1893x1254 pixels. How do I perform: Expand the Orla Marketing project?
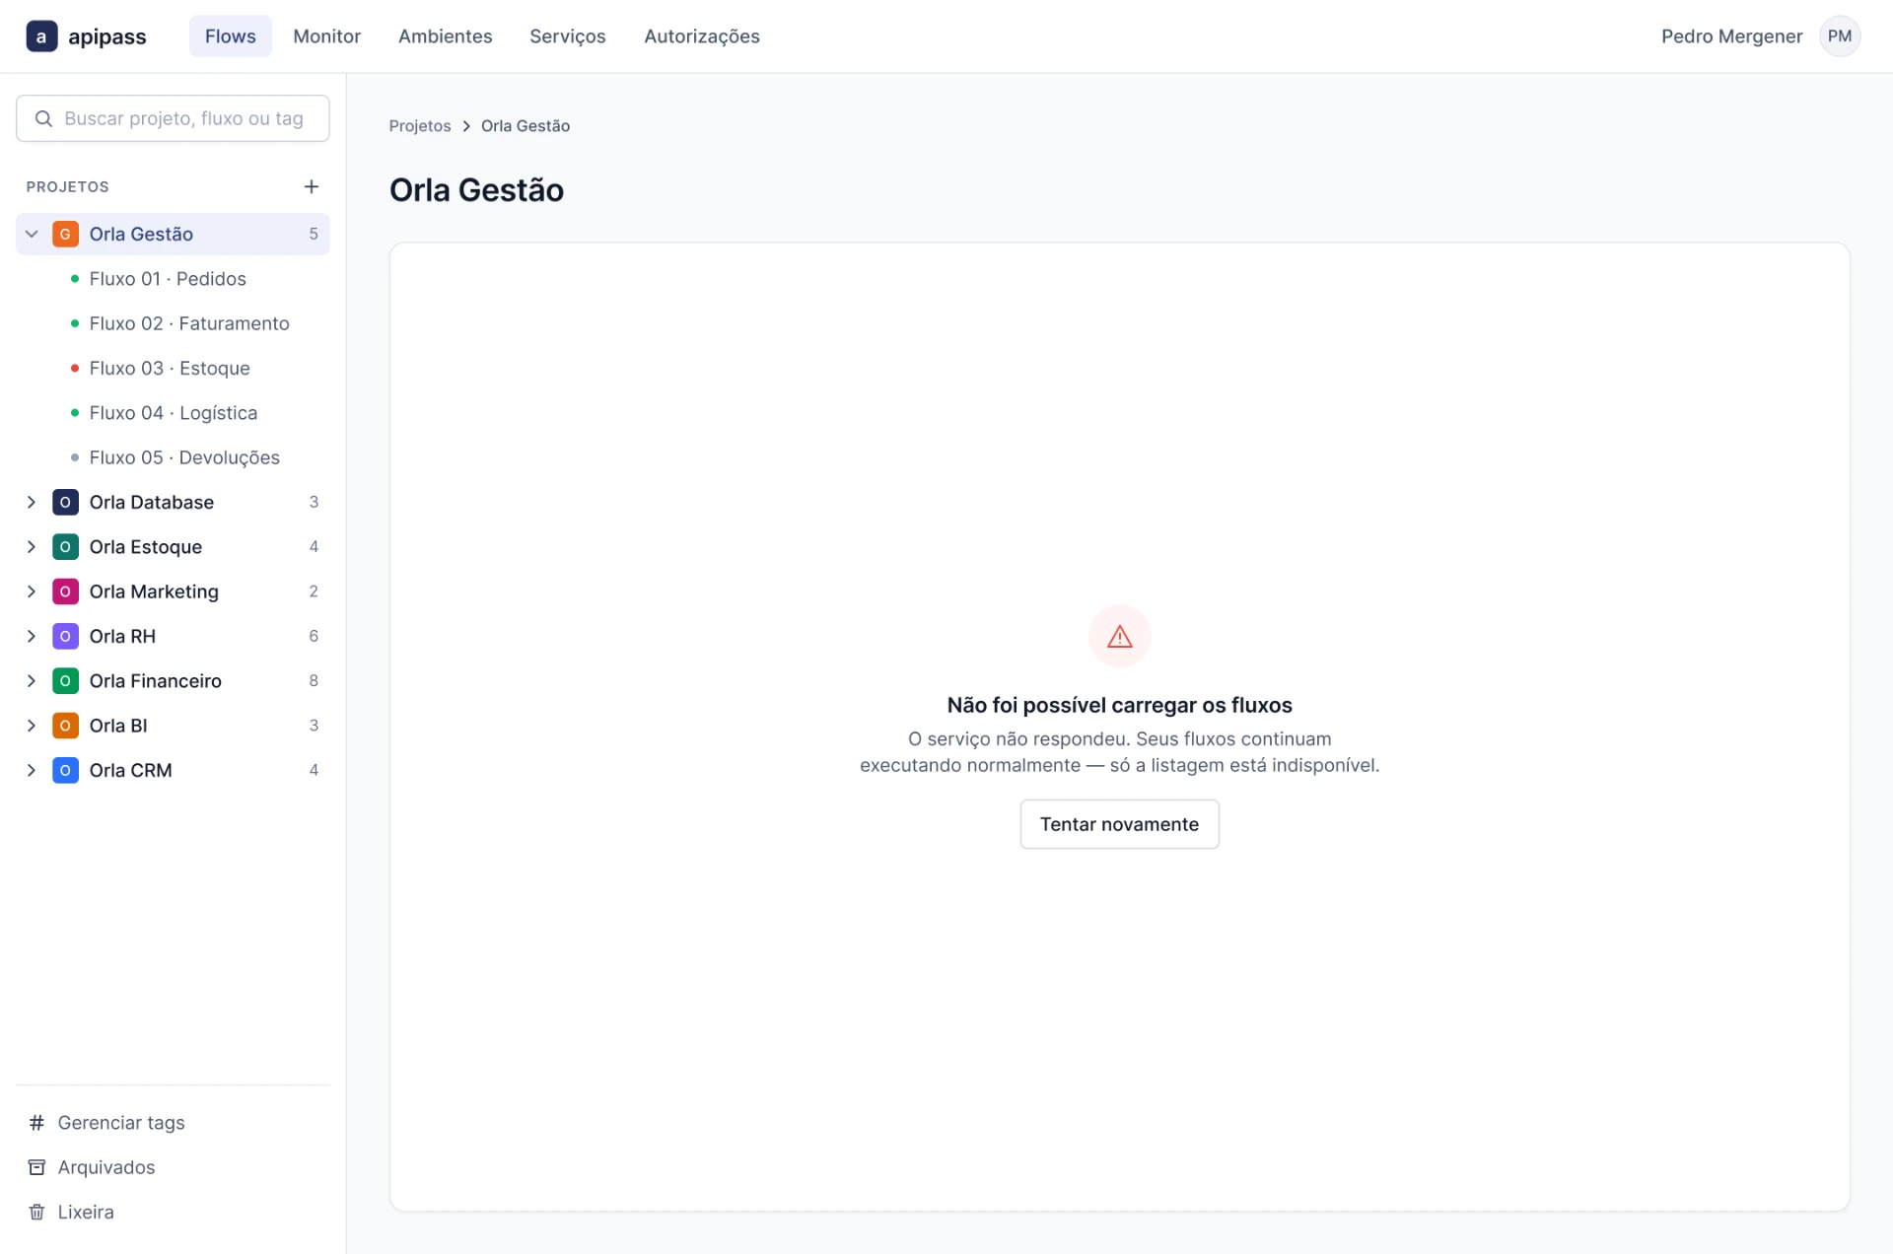(32, 592)
